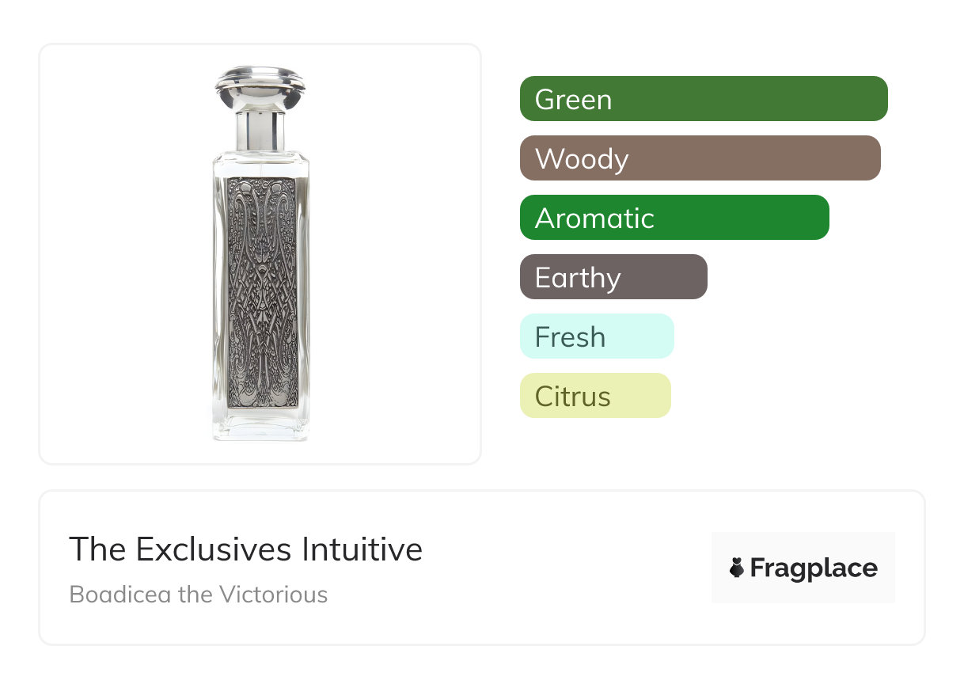Click the bottle's silver rounded cap

tap(260, 89)
